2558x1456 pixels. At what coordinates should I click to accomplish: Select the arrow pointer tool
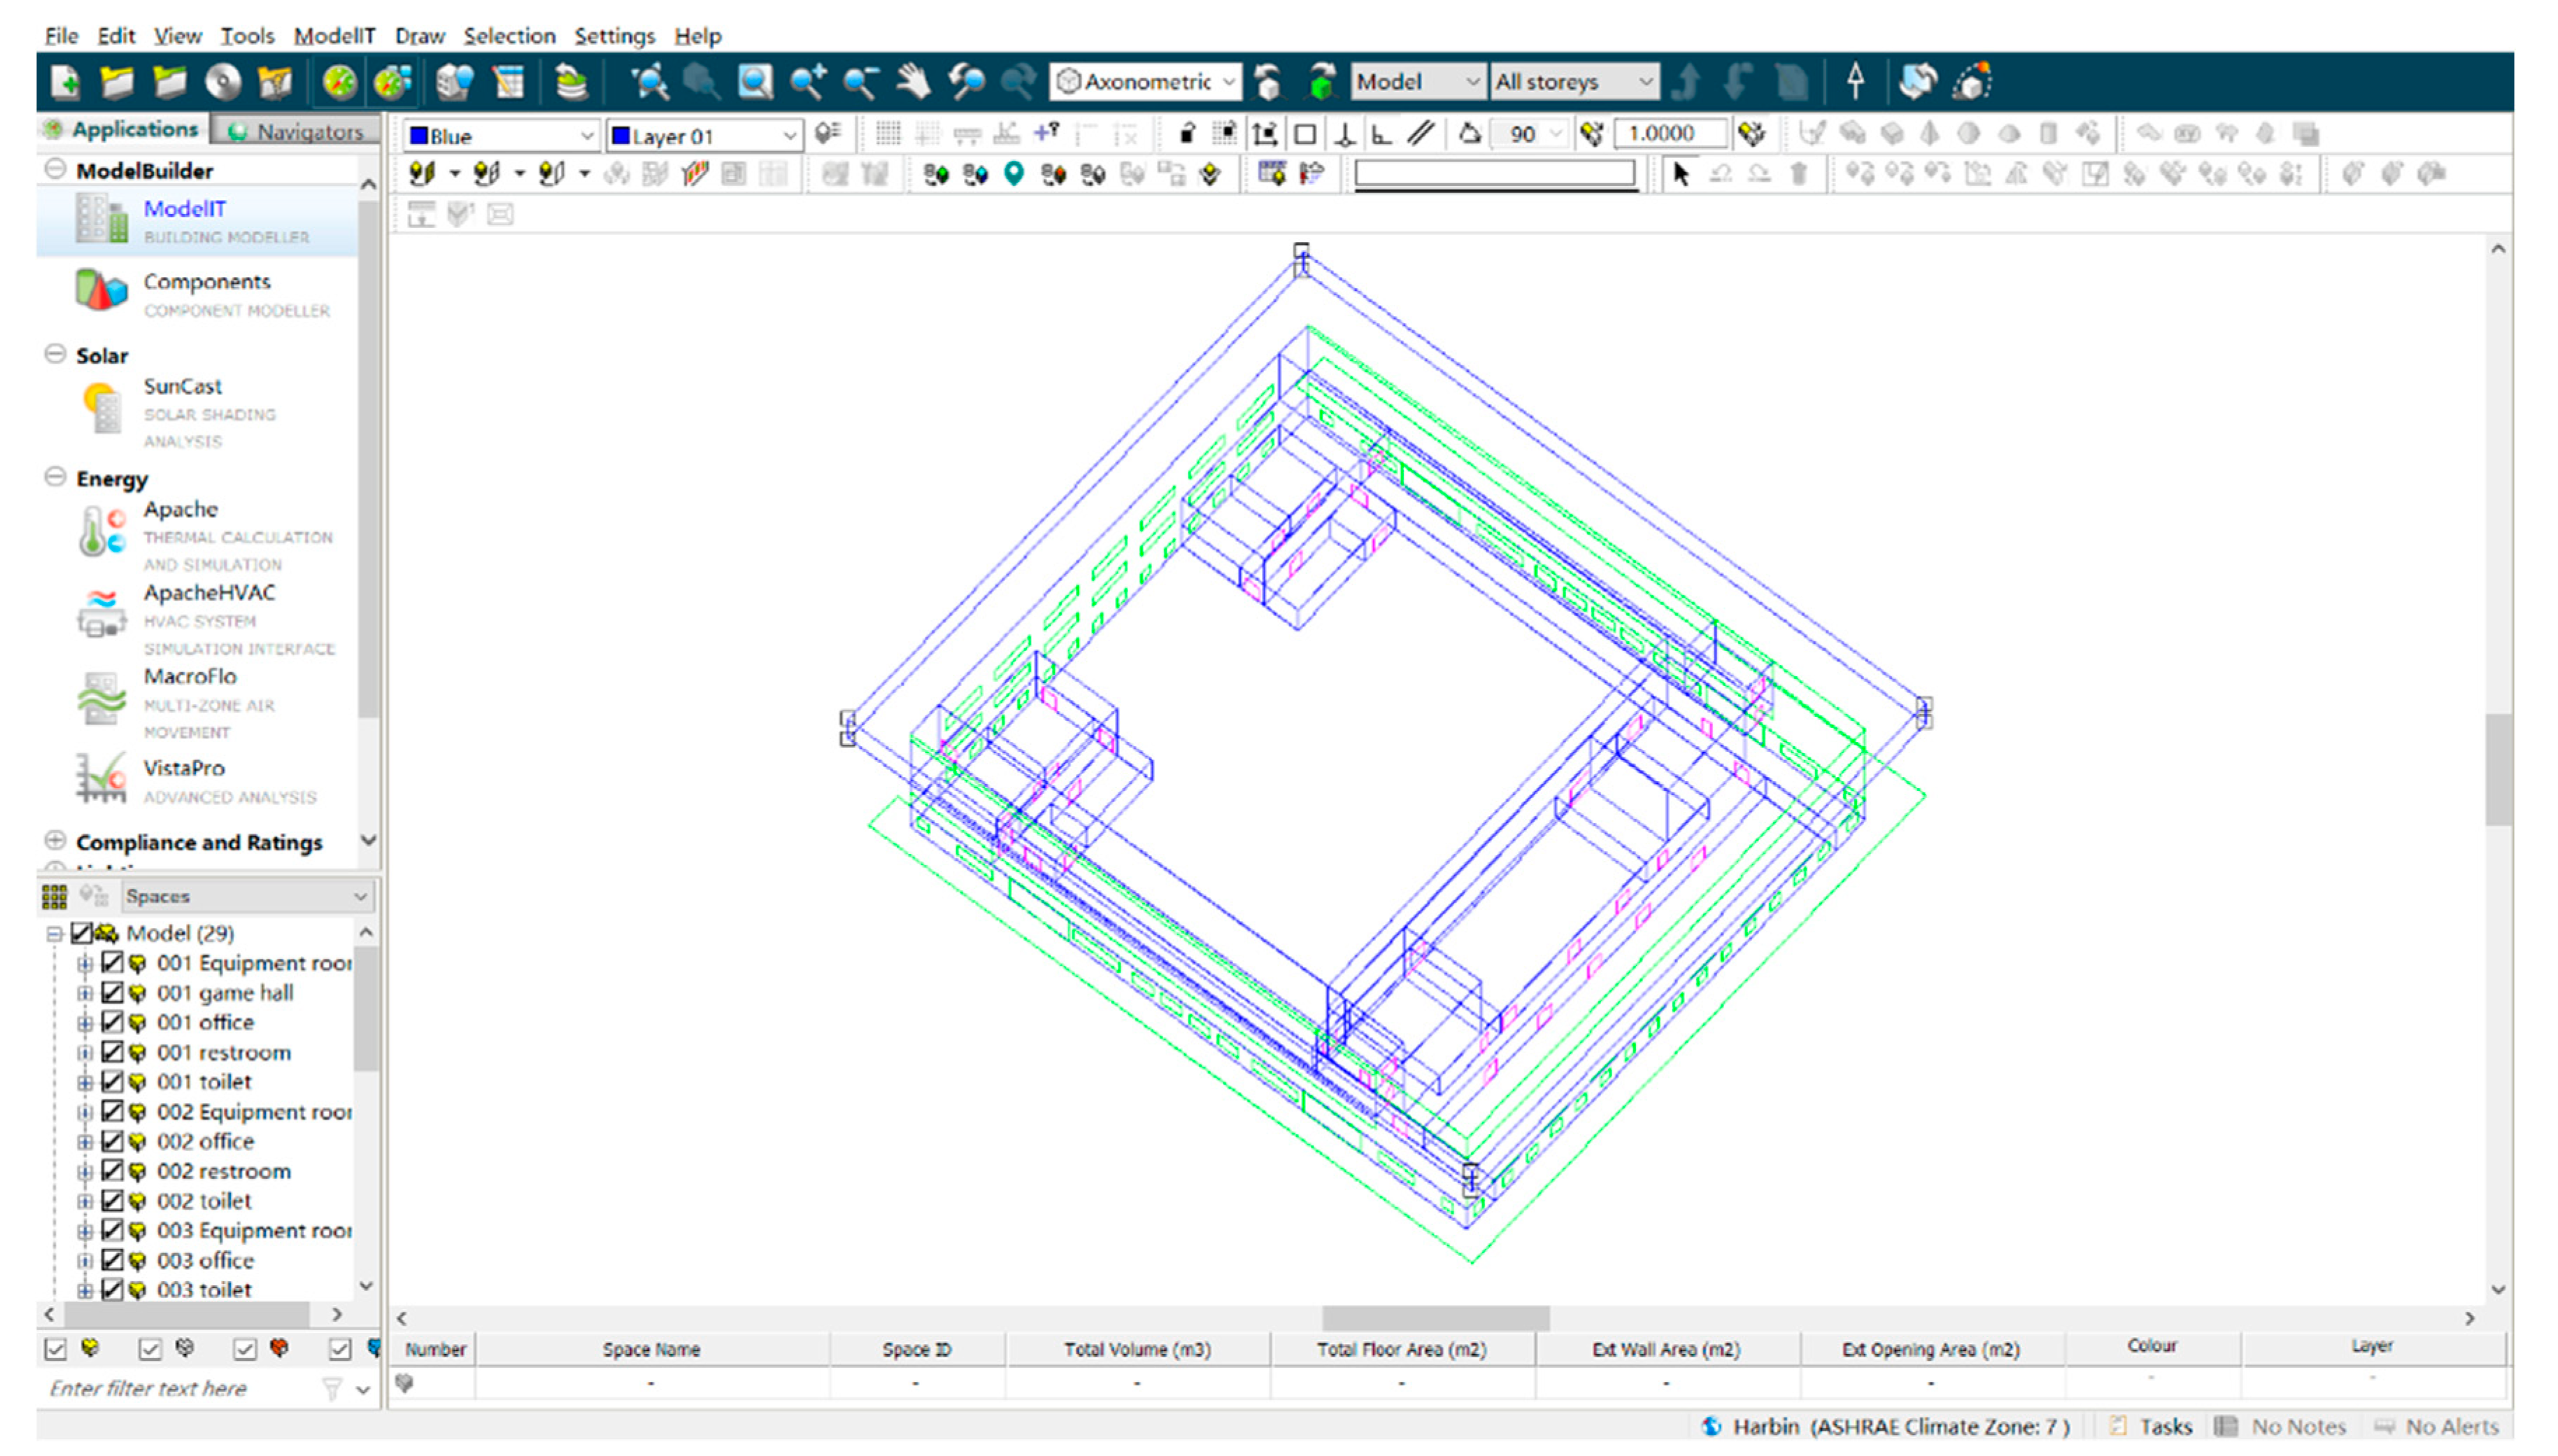[x=1680, y=174]
